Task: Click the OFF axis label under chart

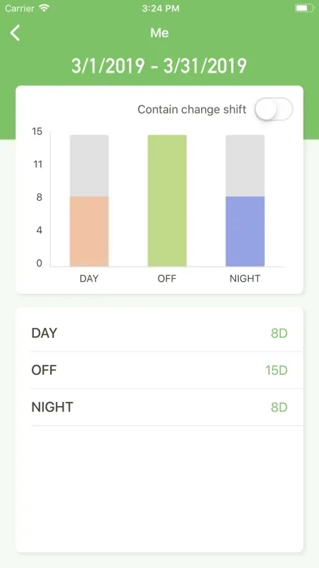Action: click(167, 279)
